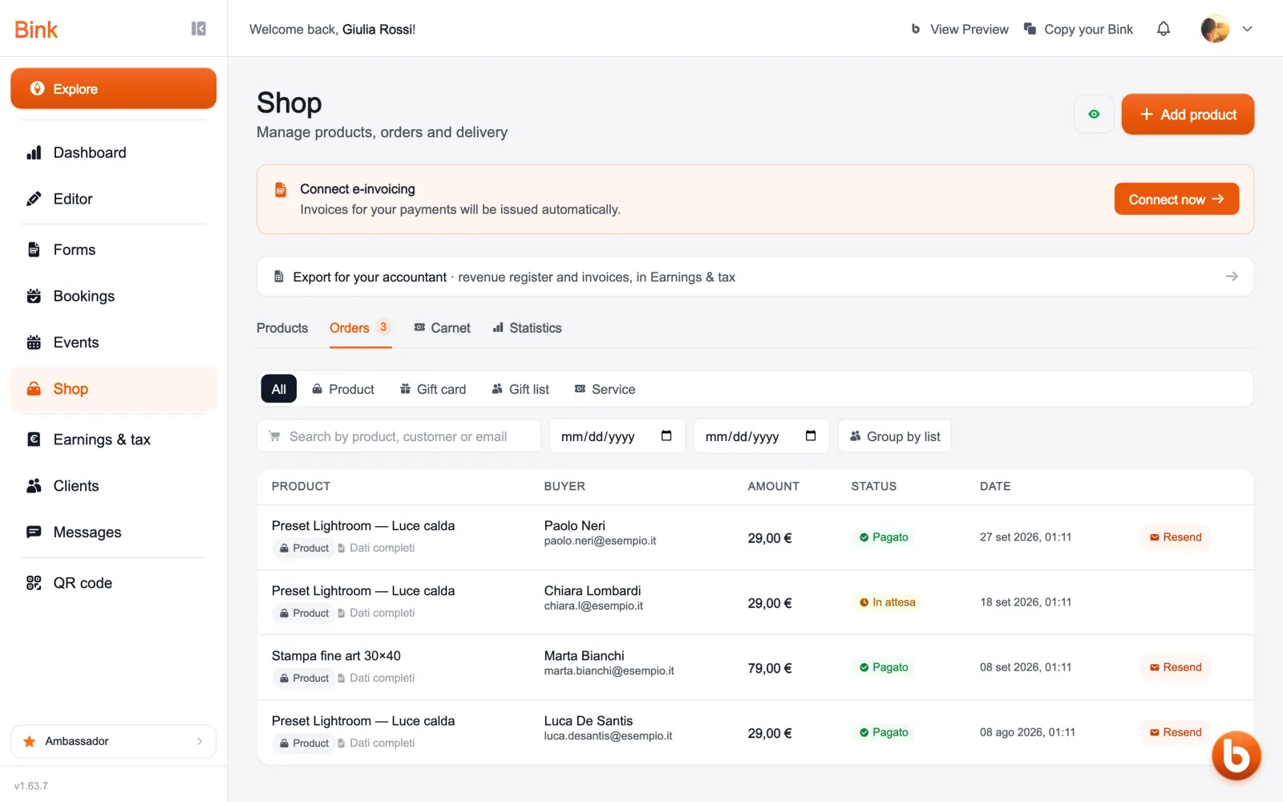Switch to the Statistics tab
1283x802 pixels.
coord(527,328)
